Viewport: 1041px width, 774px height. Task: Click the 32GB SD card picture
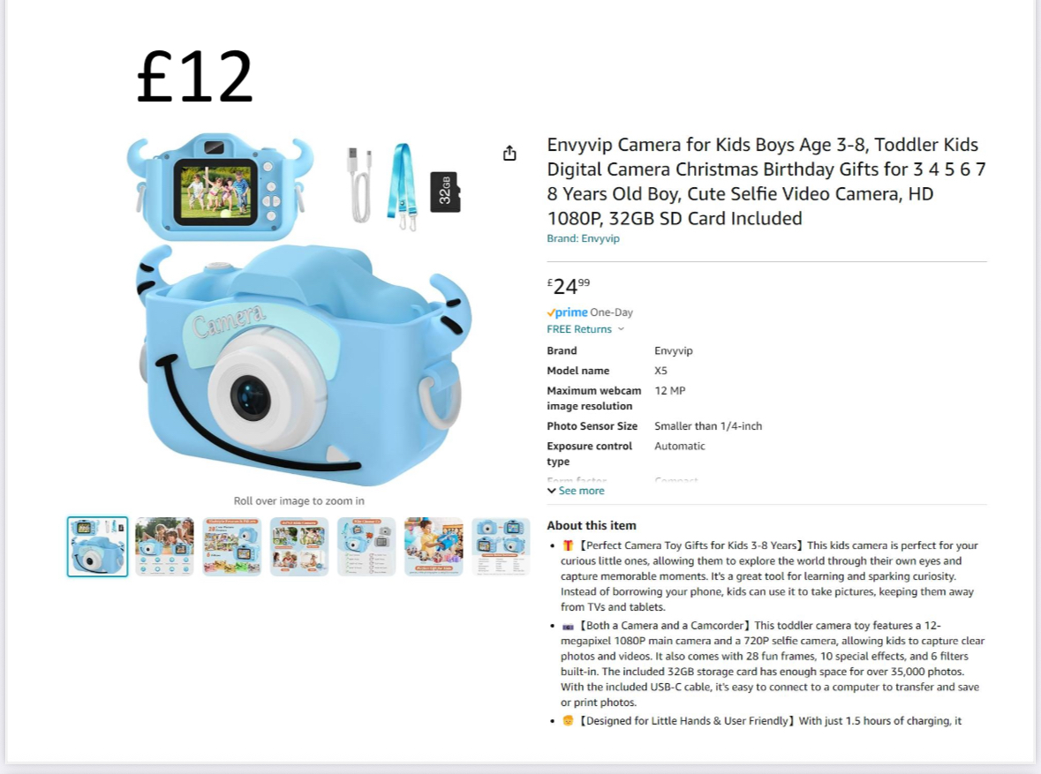(445, 192)
